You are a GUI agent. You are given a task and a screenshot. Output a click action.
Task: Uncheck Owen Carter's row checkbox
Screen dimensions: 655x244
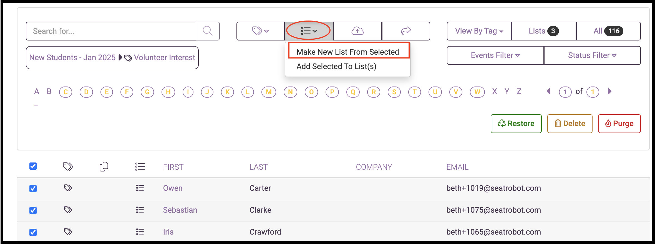33,189
